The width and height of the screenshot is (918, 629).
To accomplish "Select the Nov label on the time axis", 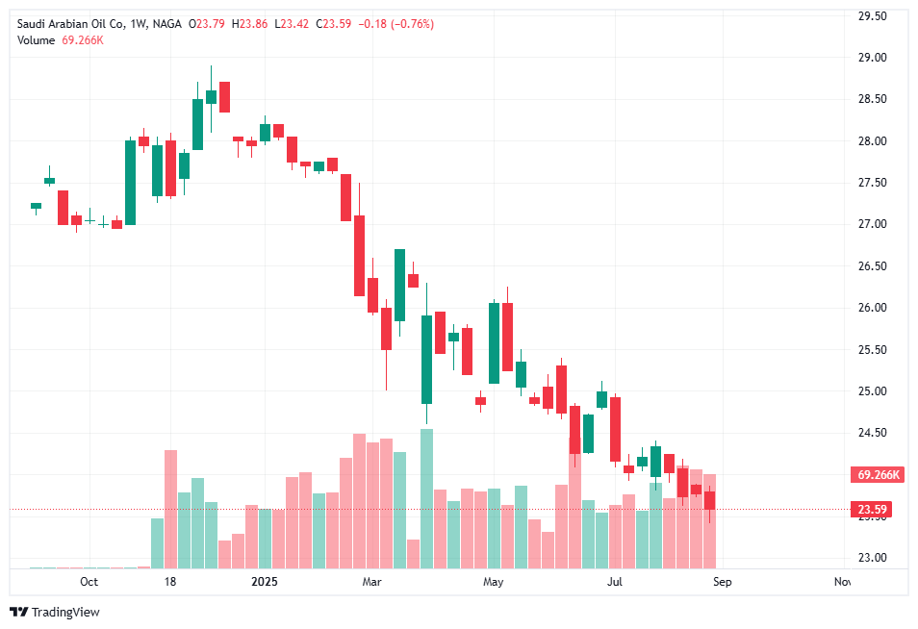I will 842,582.
